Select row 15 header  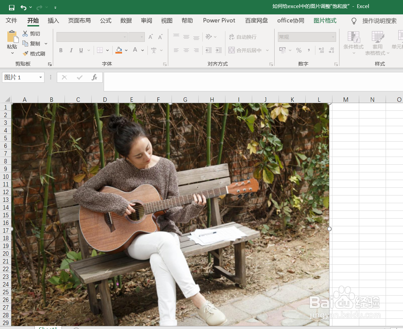6,215
